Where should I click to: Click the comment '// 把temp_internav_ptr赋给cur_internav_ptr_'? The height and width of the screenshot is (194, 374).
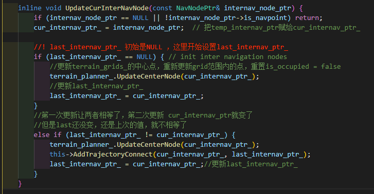(x=276, y=28)
